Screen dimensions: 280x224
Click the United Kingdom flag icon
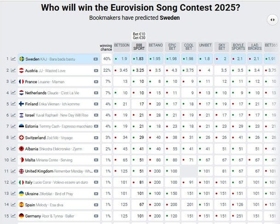point(21,171)
